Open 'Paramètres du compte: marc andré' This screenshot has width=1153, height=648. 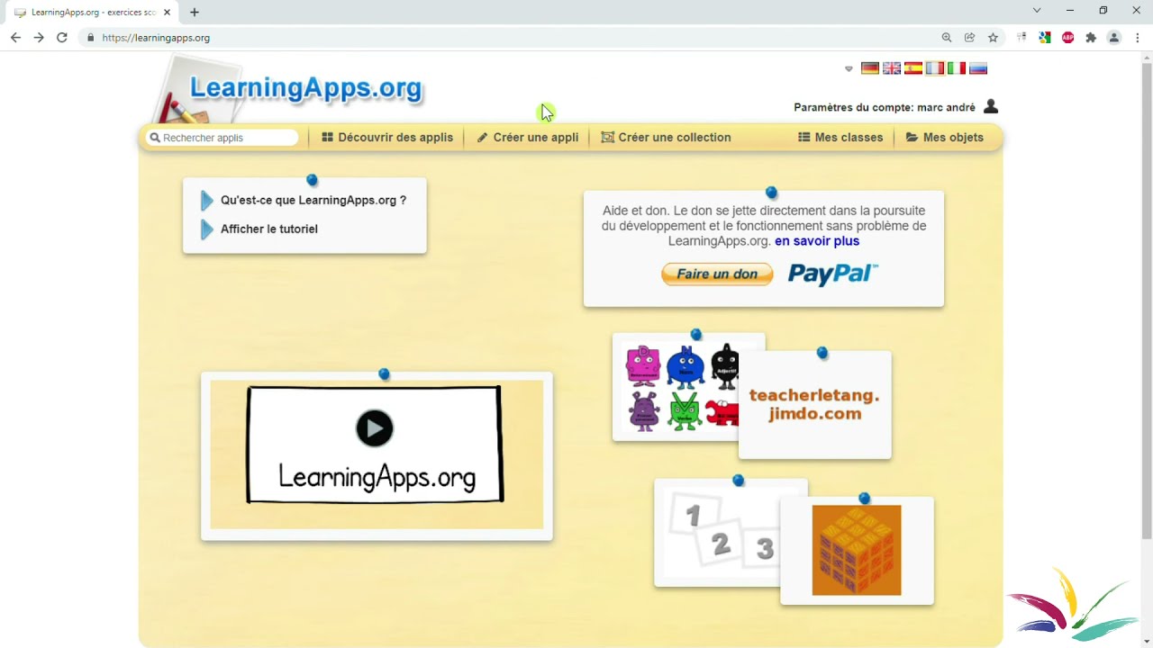coord(885,107)
